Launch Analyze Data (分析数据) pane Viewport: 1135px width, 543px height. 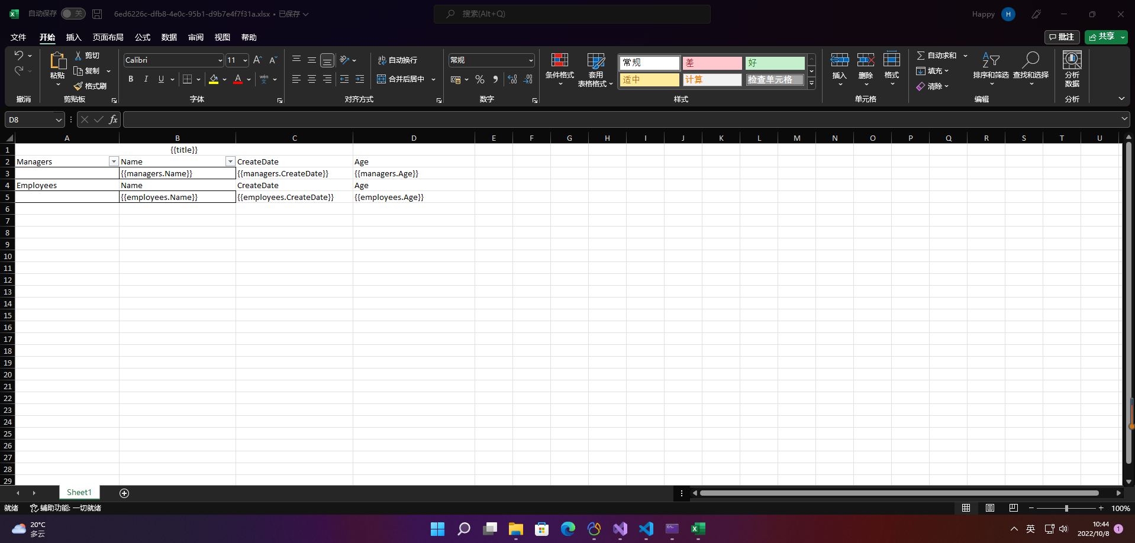click(1072, 70)
